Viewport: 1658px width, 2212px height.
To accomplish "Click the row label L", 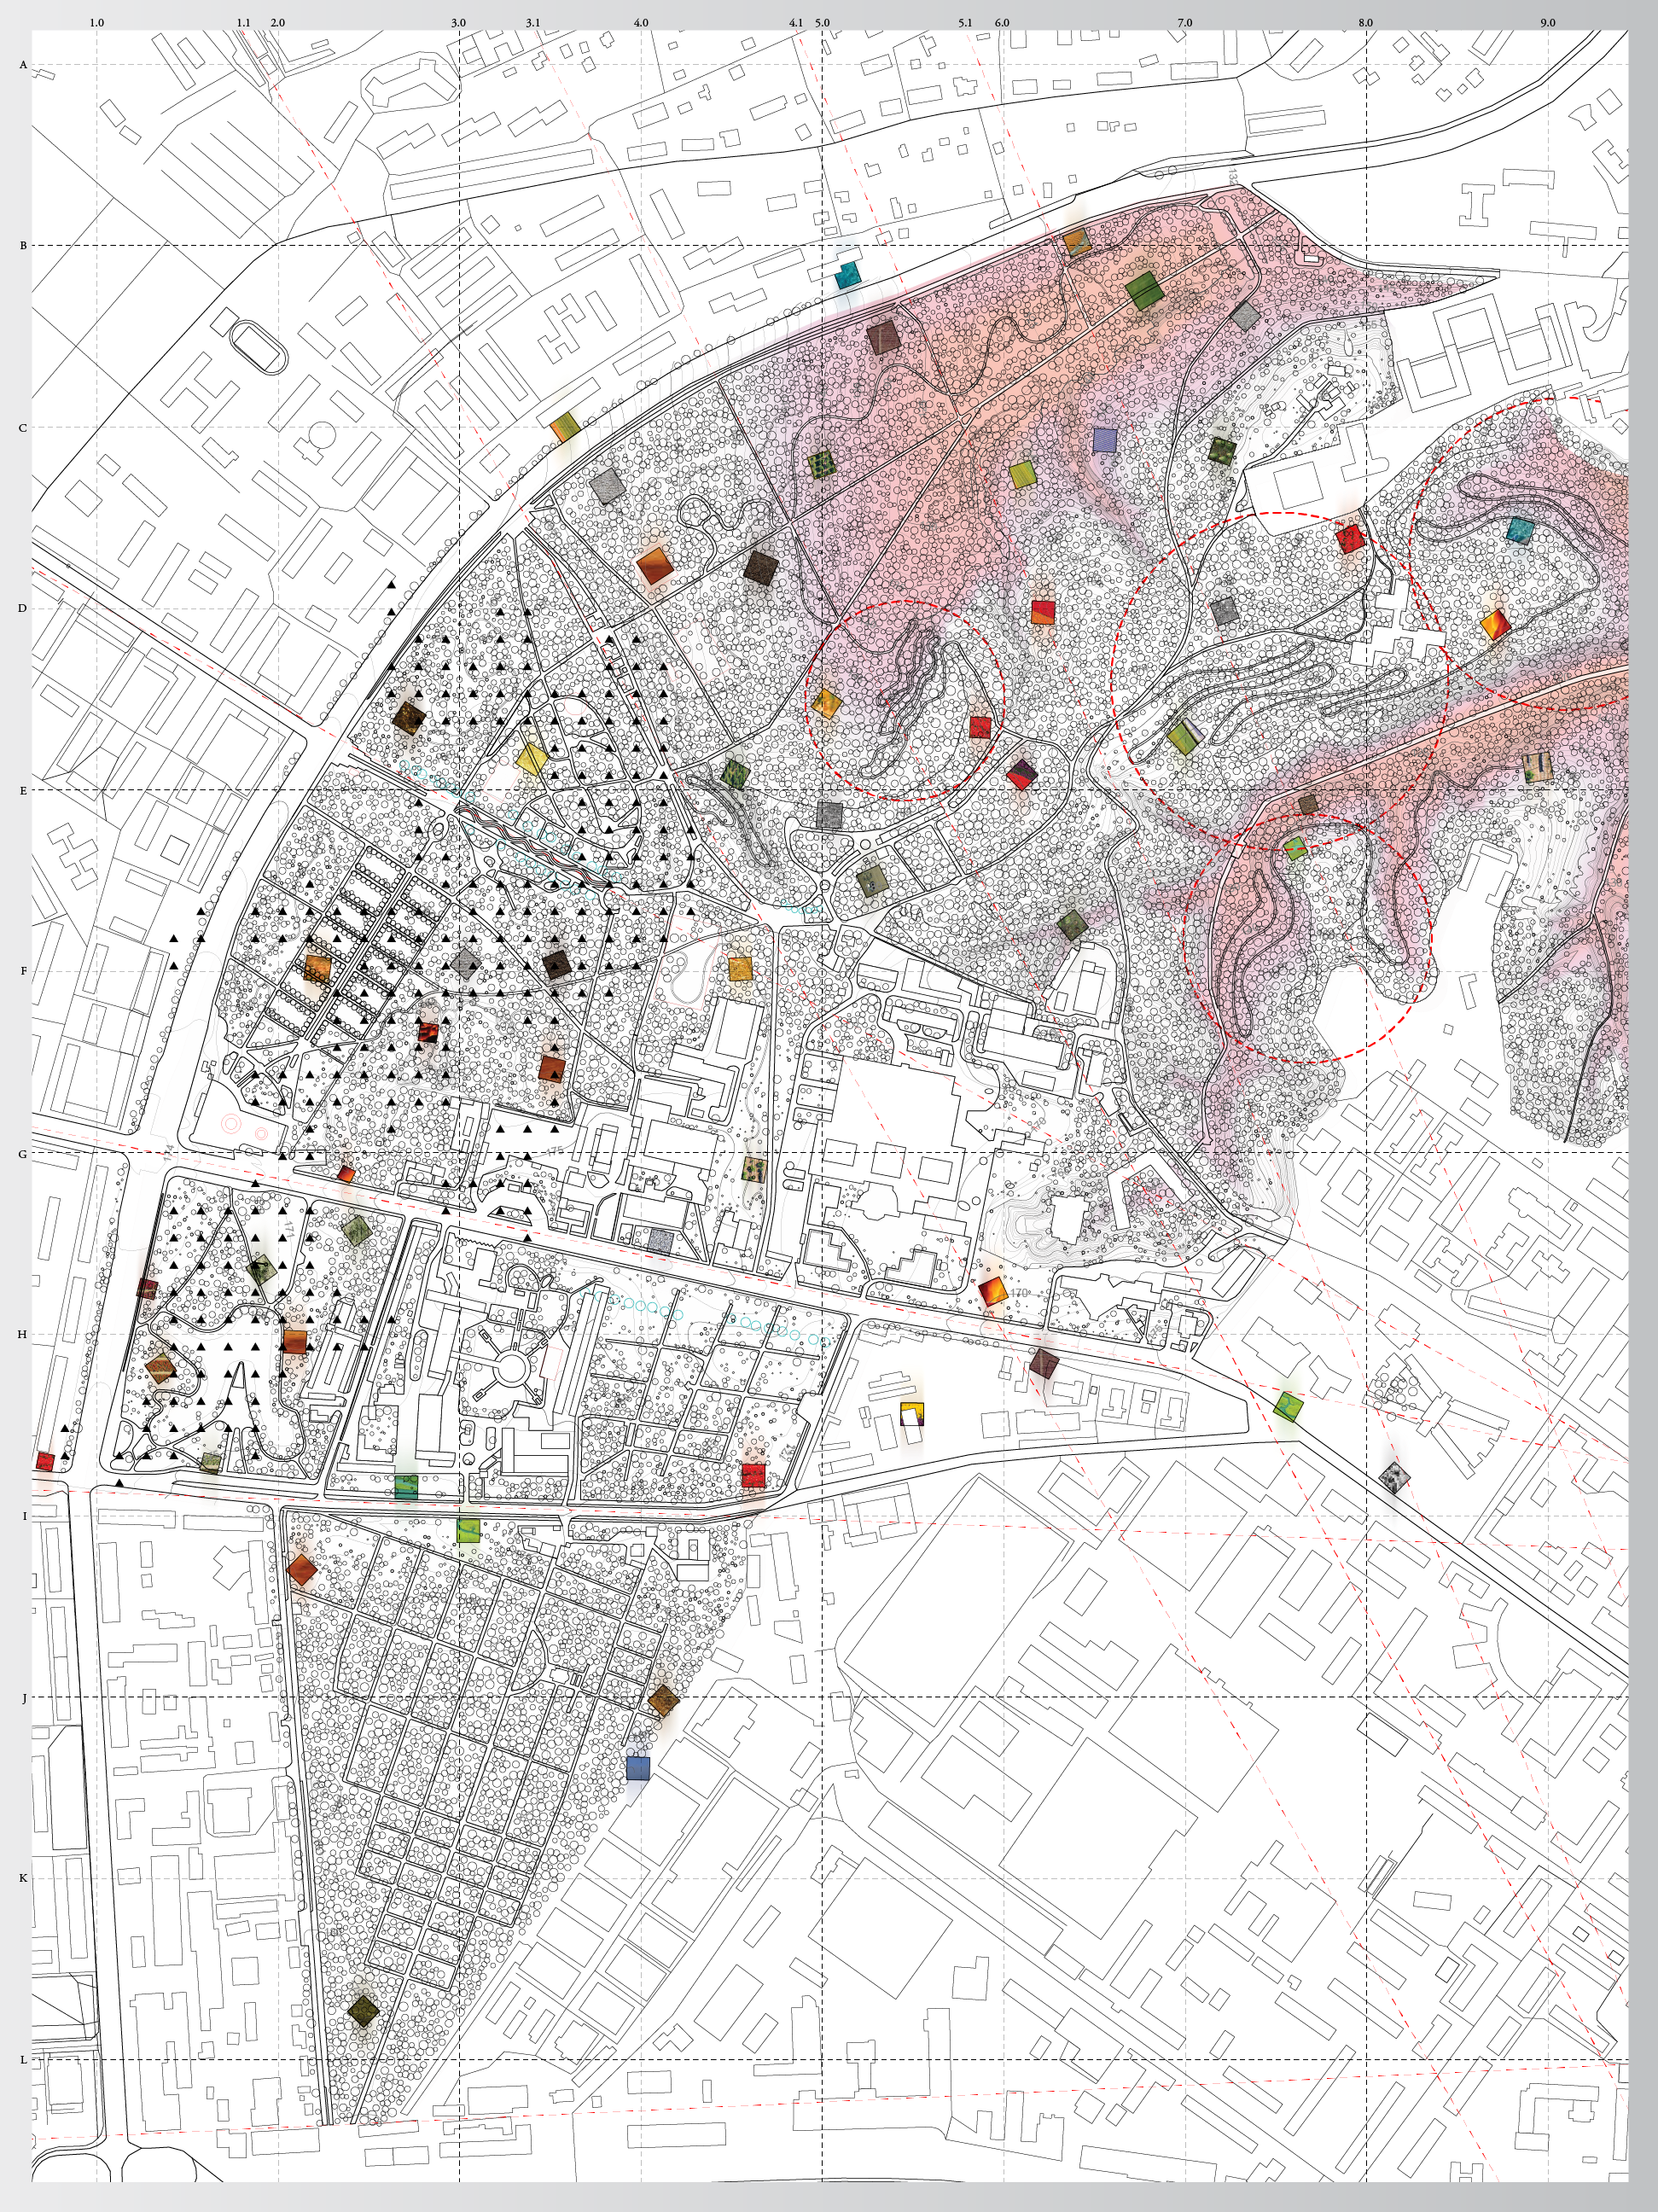I will click(x=23, y=2060).
